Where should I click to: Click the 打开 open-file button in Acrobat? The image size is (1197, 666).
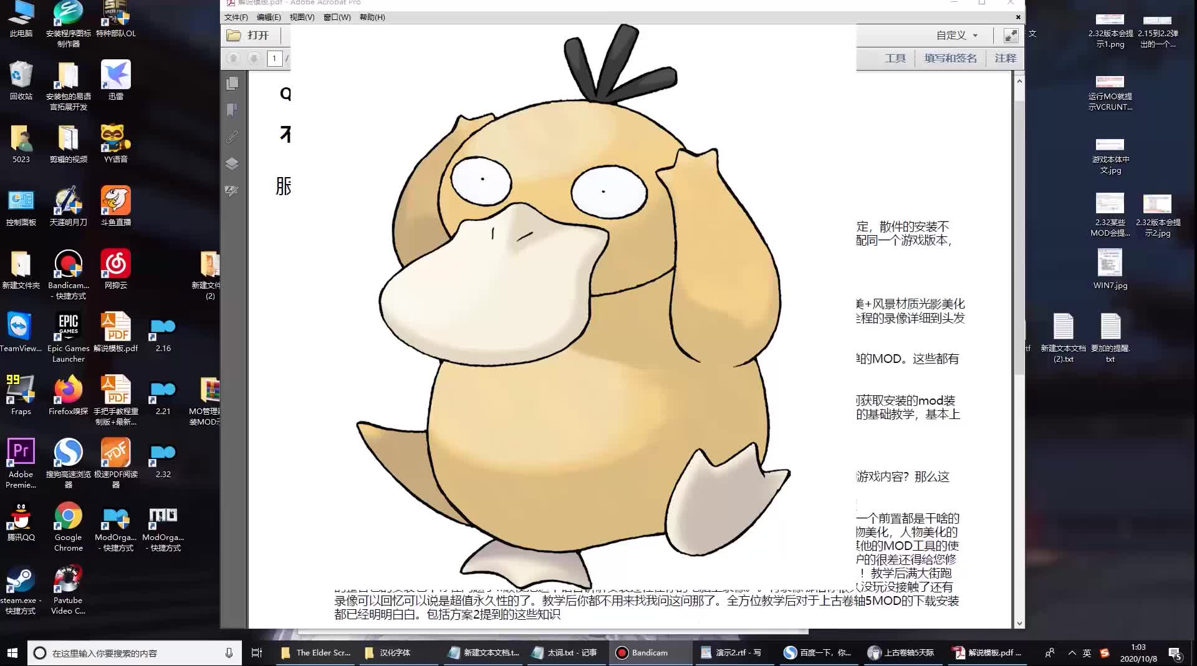tap(248, 36)
